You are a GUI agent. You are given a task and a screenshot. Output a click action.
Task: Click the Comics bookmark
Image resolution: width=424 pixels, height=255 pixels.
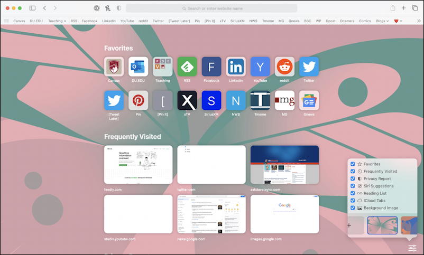pyautogui.click(x=365, y=21)
